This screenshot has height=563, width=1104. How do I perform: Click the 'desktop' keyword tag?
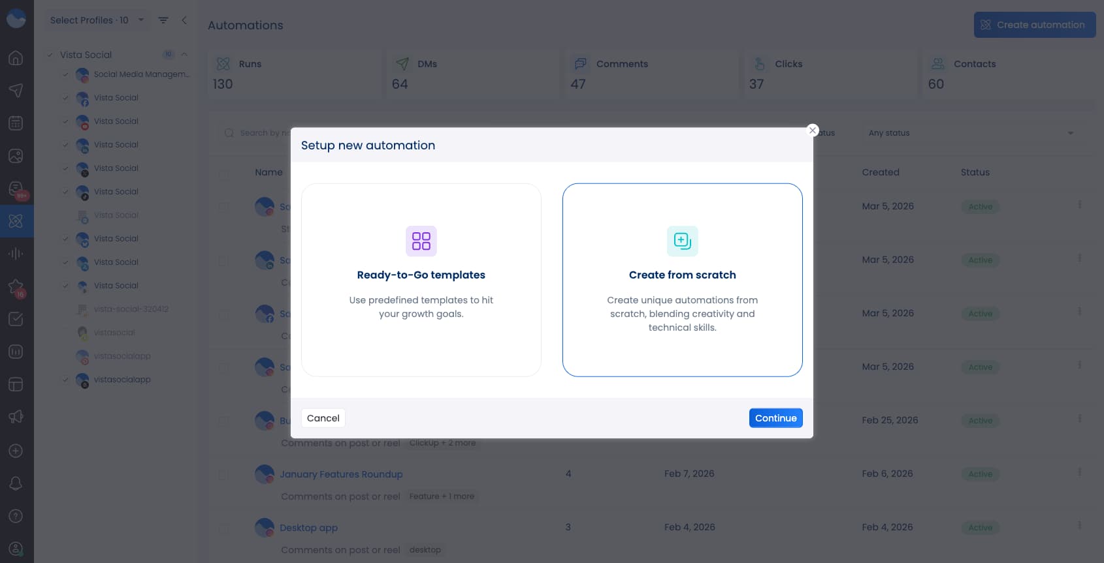coord(425,550)
